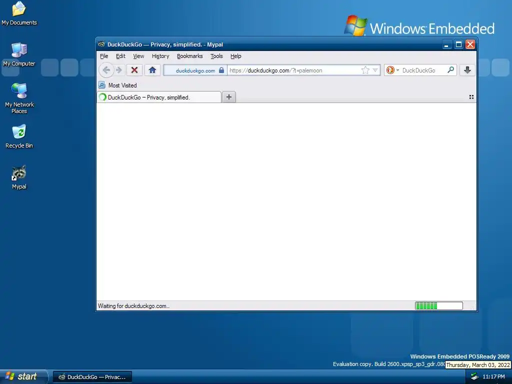Screen dimensions: 512x384
Task: Go back using the back arrow button
Action: click(x=106, y=70)
